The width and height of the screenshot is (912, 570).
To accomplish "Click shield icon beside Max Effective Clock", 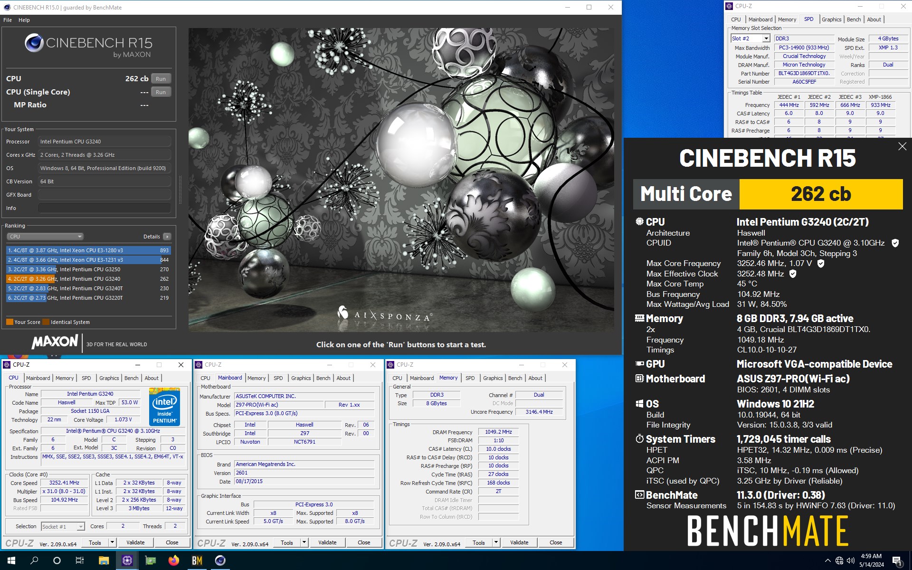I will 793,274.
